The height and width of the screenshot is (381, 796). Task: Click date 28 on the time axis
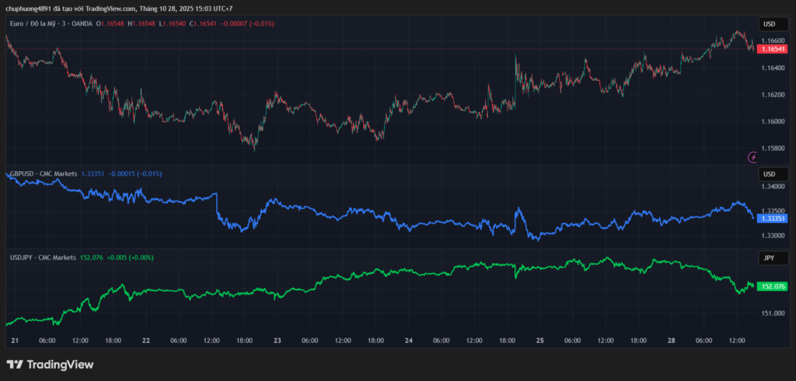(671, 341)
